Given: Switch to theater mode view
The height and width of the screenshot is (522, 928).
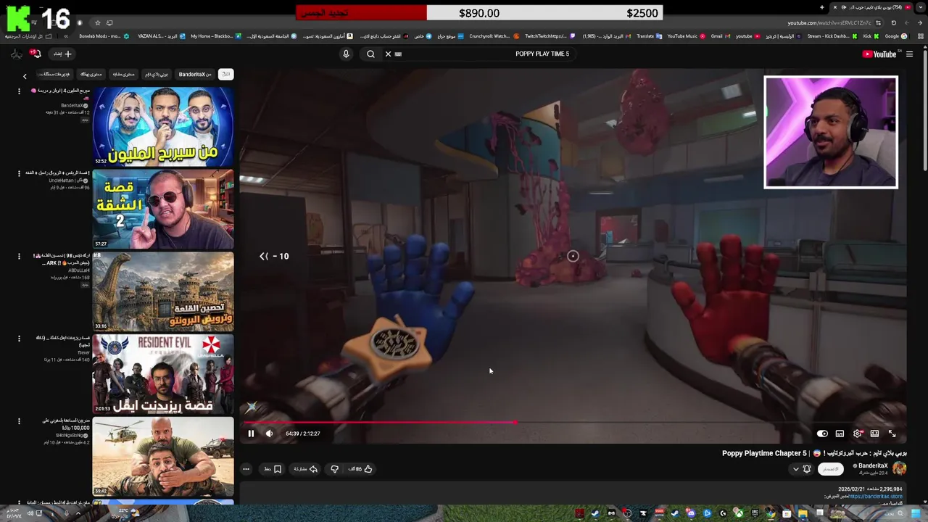Looking at the screenshot, I should (x=874, y=434).
